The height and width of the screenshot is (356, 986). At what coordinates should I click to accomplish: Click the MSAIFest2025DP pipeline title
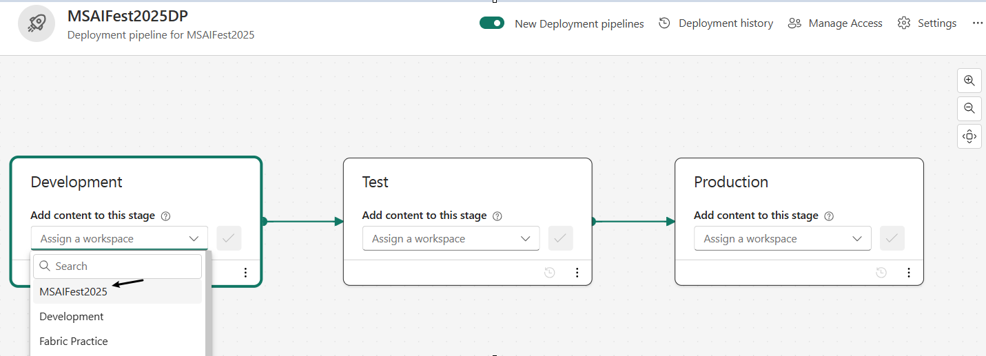tap(127, 15)
